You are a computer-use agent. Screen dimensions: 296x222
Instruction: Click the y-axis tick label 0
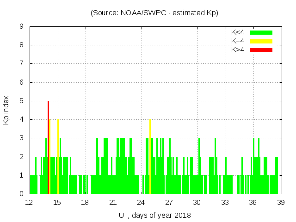[21, 194]
